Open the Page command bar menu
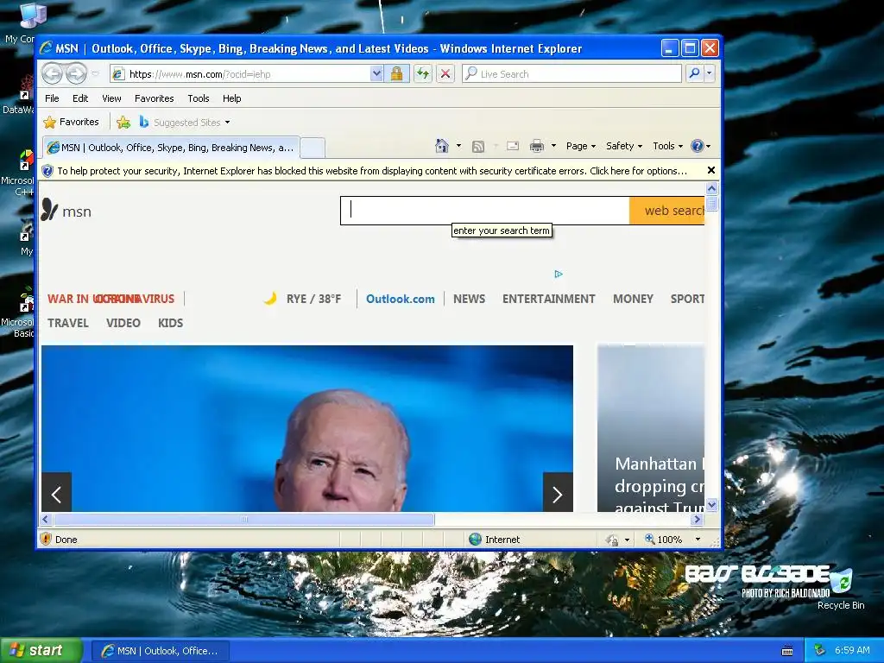 [581, 146]
